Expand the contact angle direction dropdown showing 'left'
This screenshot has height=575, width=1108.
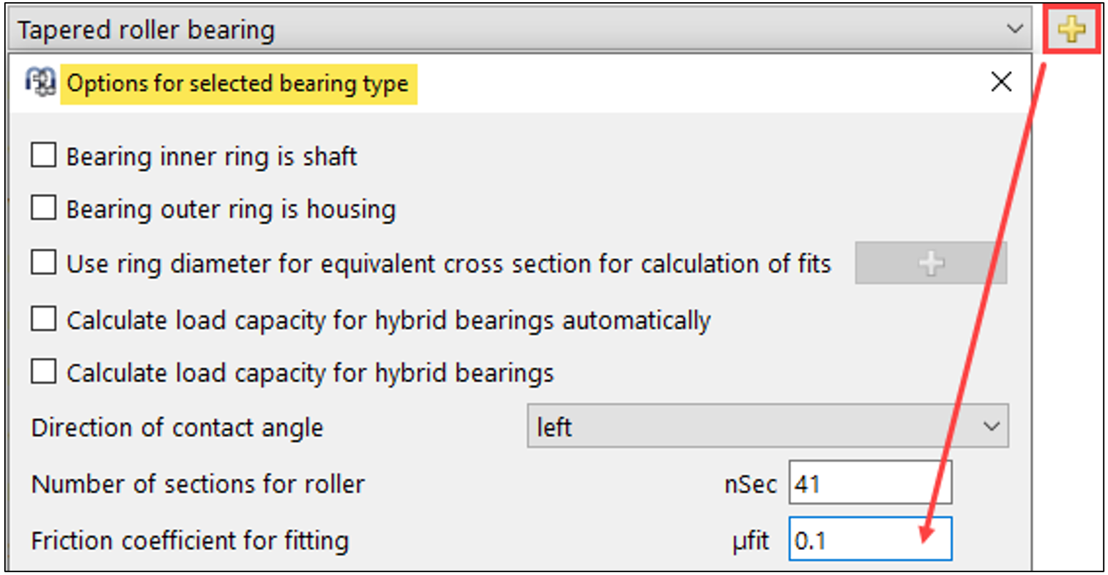point(767,426)
